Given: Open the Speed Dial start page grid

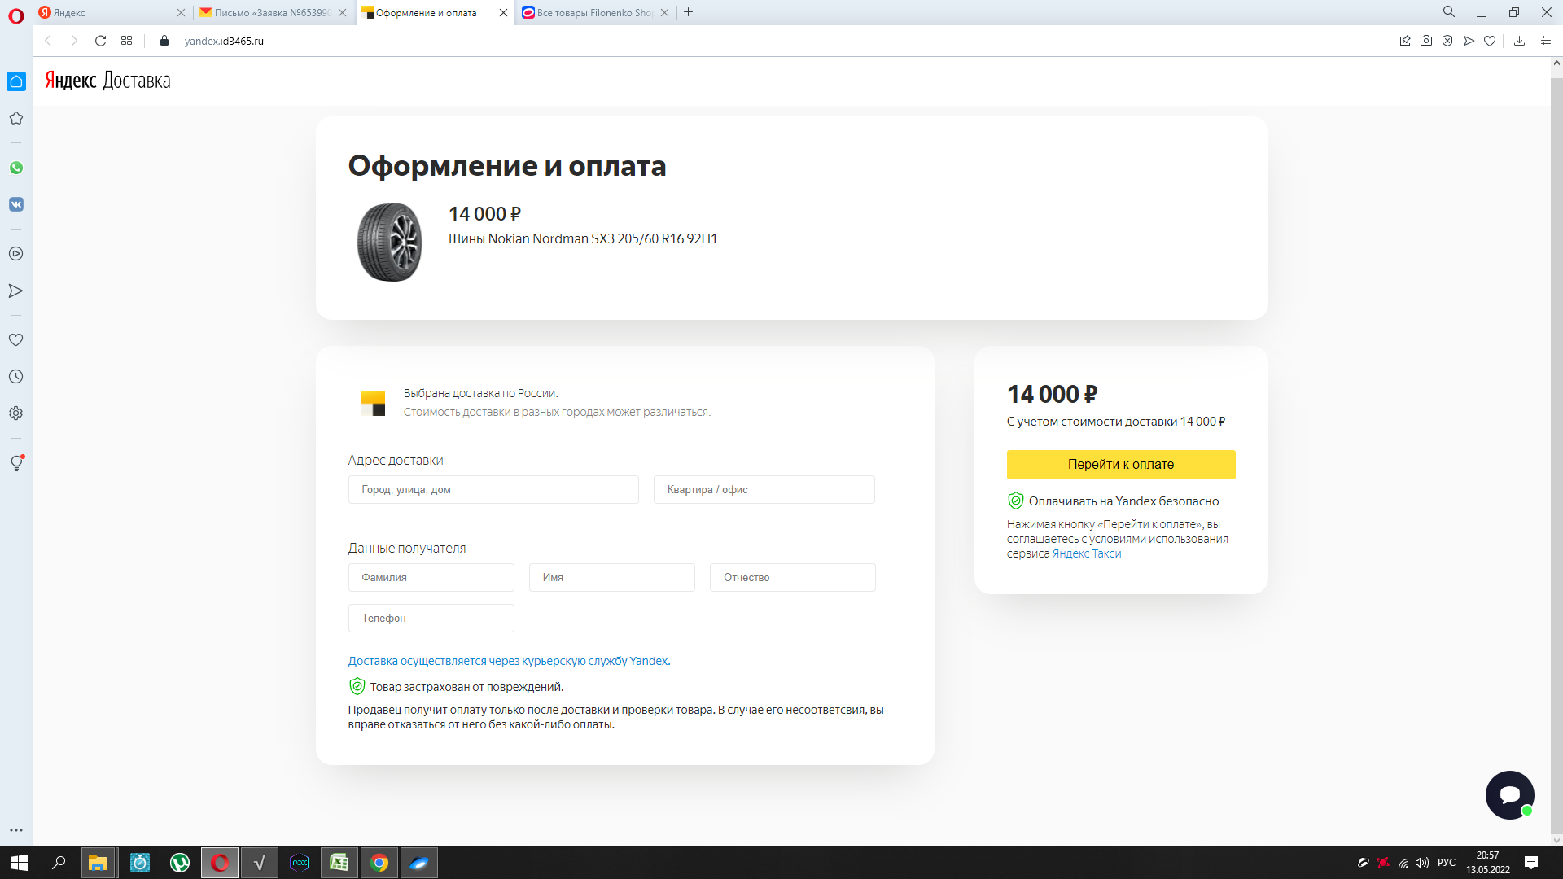Looking at the screenshot, I should 126,41.
